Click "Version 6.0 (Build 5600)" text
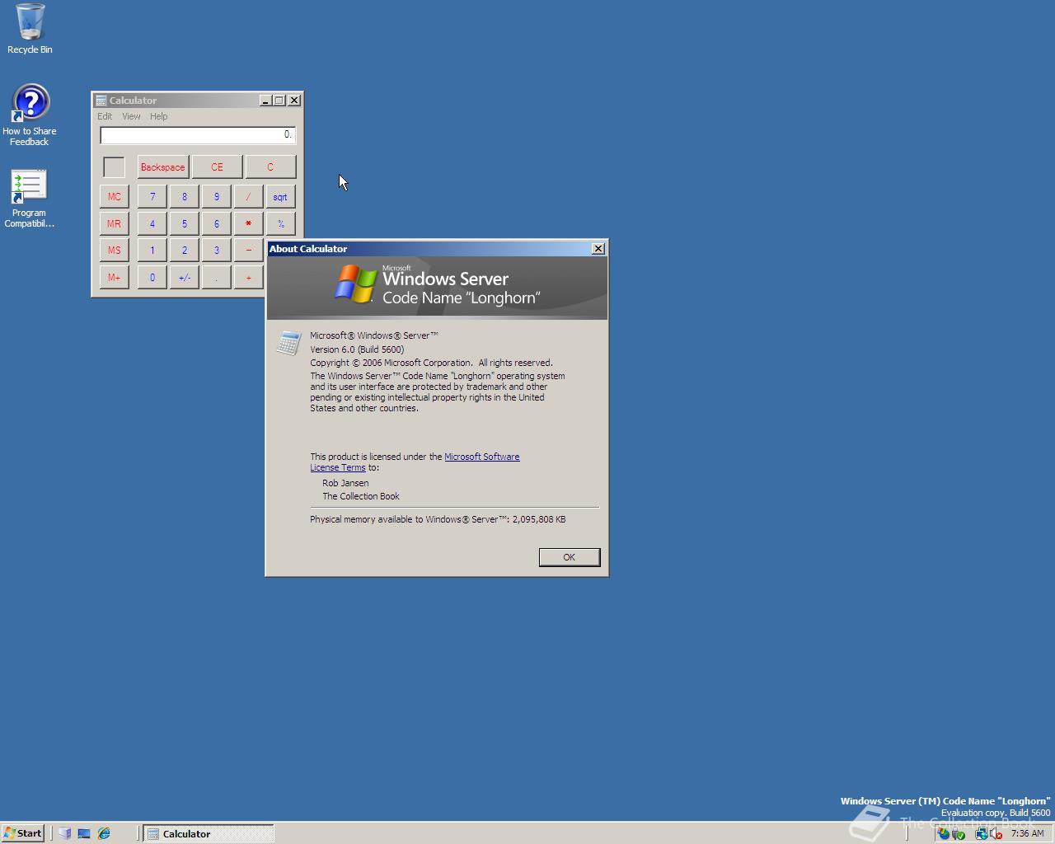This screenshot has width=1055, height=844. tap(357, 349)
